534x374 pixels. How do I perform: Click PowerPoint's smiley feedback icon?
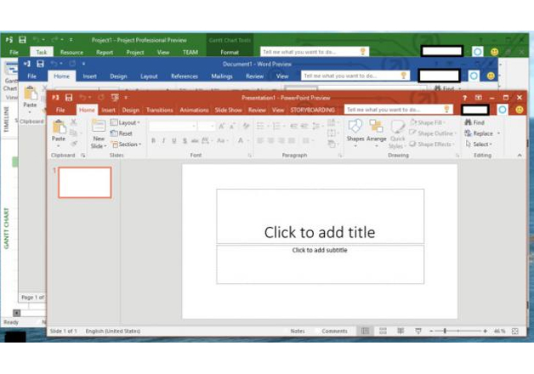pos(520,110)
